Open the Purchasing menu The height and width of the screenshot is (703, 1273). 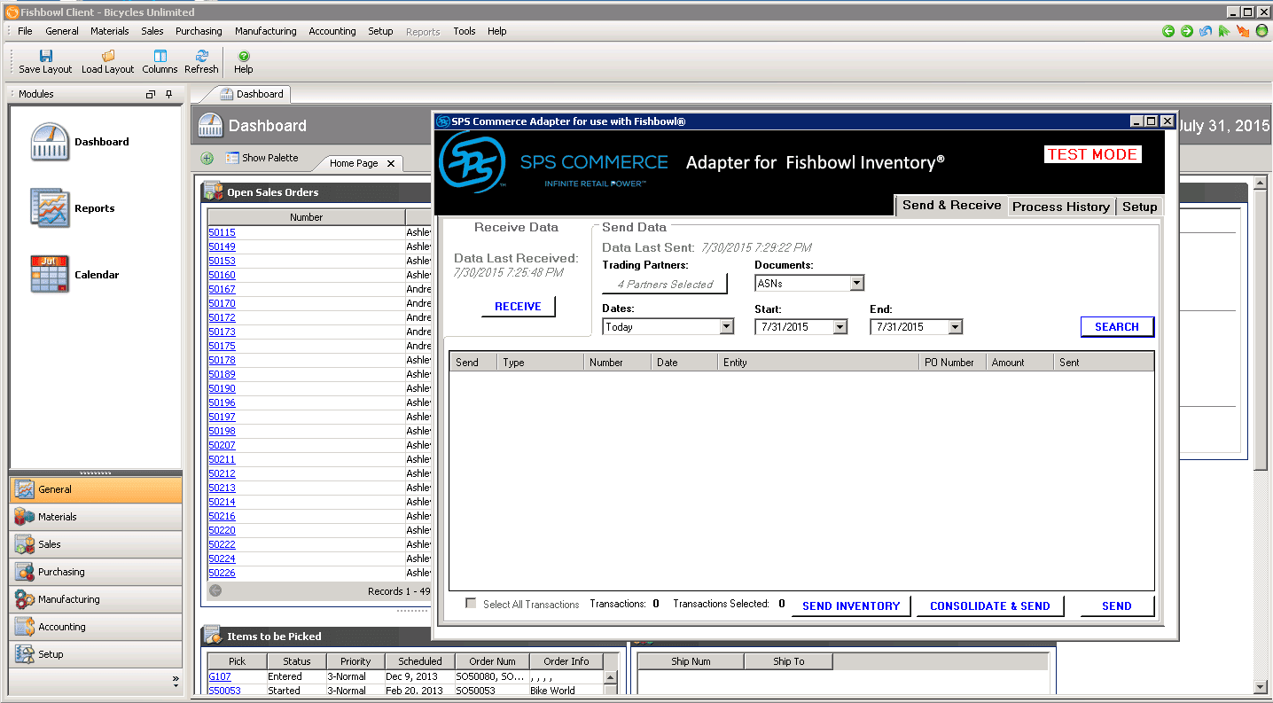click(x=199, y=31)
